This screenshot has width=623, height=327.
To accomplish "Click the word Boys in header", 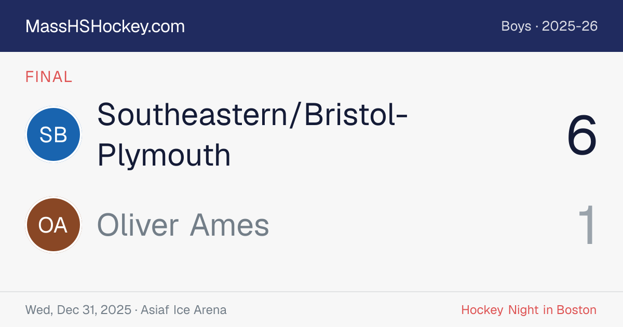I will (x=516, y=26).
